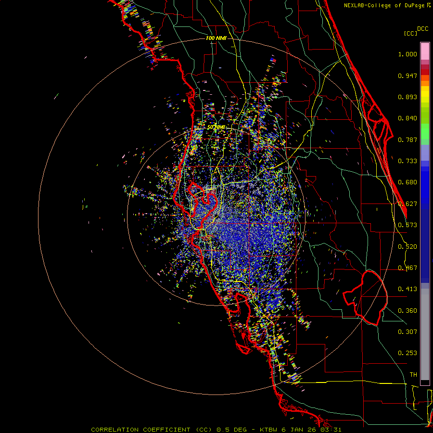Select the 0.360 scale value
The height and width of the screenshot is (433, 433).
click(x=408, y=311)
